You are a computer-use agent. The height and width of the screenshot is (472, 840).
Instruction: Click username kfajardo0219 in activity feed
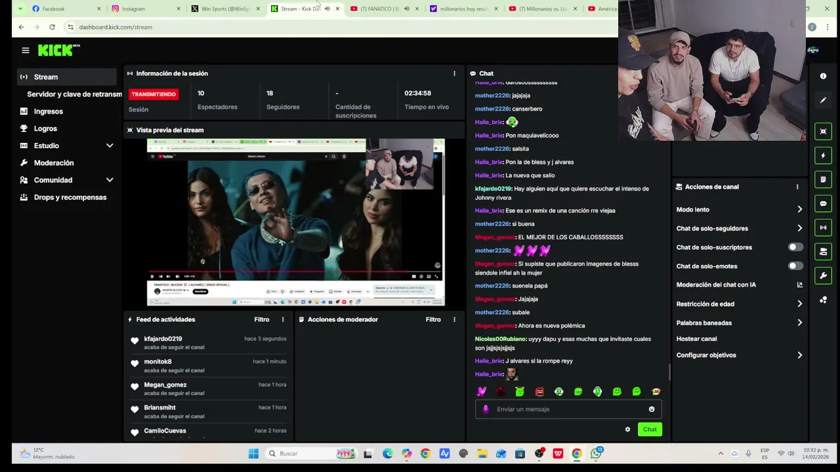[x=163, y=339]
